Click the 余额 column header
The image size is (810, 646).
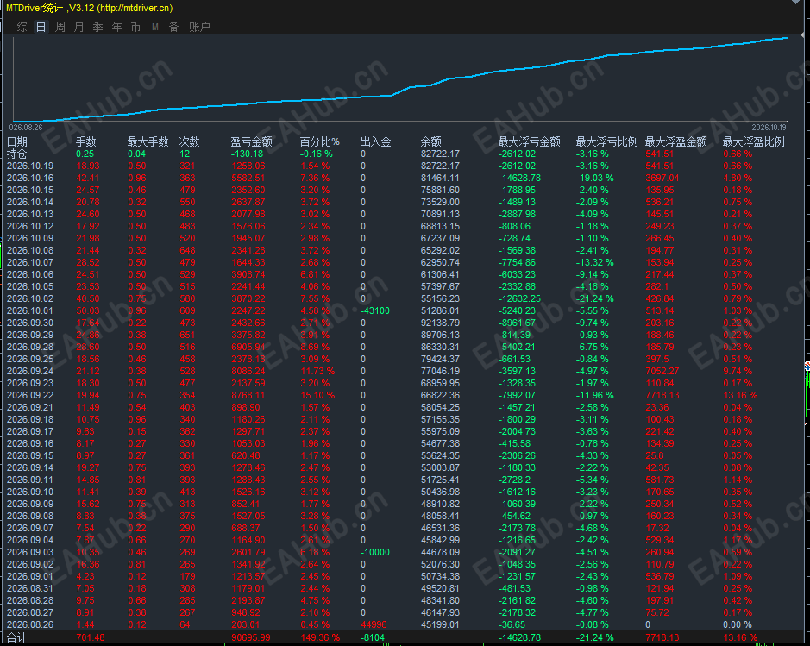pos(430,141)
